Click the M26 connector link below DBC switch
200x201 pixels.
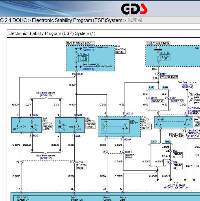[78, 136]
